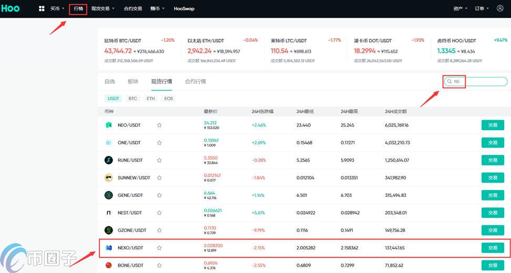
Task: Favorite BONE/USDT with the star
Action: (159, 265)
